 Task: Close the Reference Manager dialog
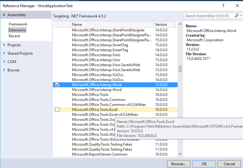pos(237,6)
